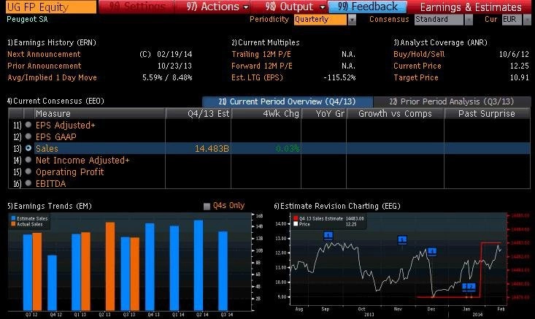Click the Measure column header
The height and width of the screenshot is (319, 535).
[x=99, y=114]
